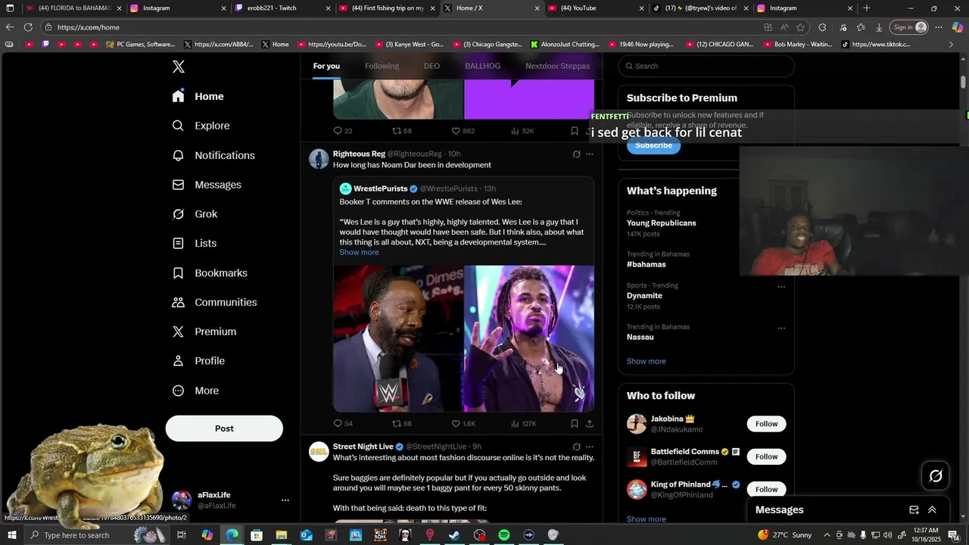
Task: Expand the Messages drawer
Action: click(932, 510)
